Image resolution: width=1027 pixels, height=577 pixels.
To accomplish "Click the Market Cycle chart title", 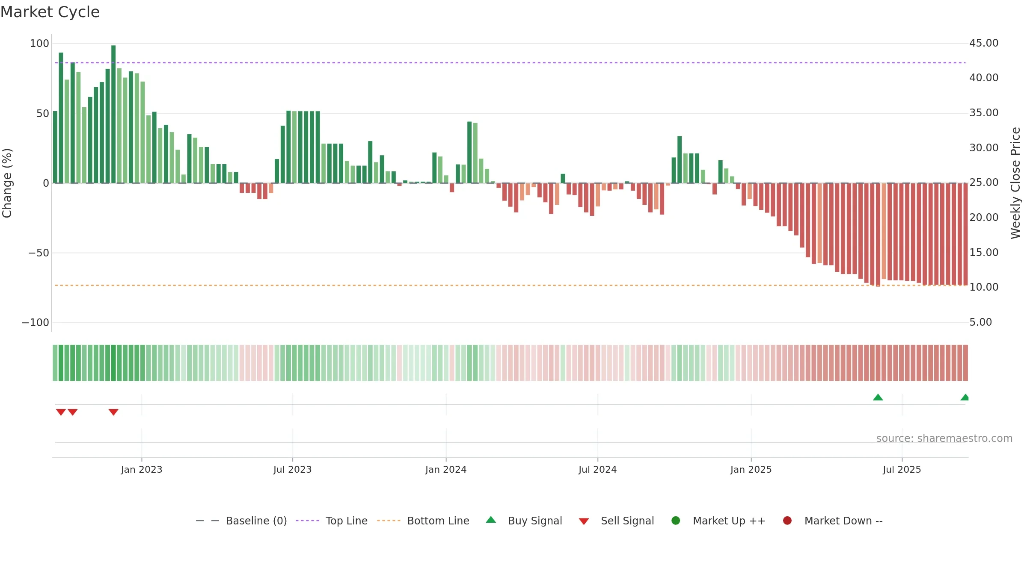I will pos(50,12).
